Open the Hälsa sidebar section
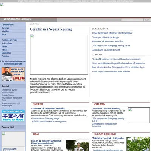The height and width of the screenshot is (151, 151). (x=4, y=46)
